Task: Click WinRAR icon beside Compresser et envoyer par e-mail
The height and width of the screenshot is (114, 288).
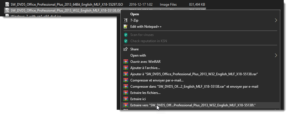Action: tap(126, 80)
